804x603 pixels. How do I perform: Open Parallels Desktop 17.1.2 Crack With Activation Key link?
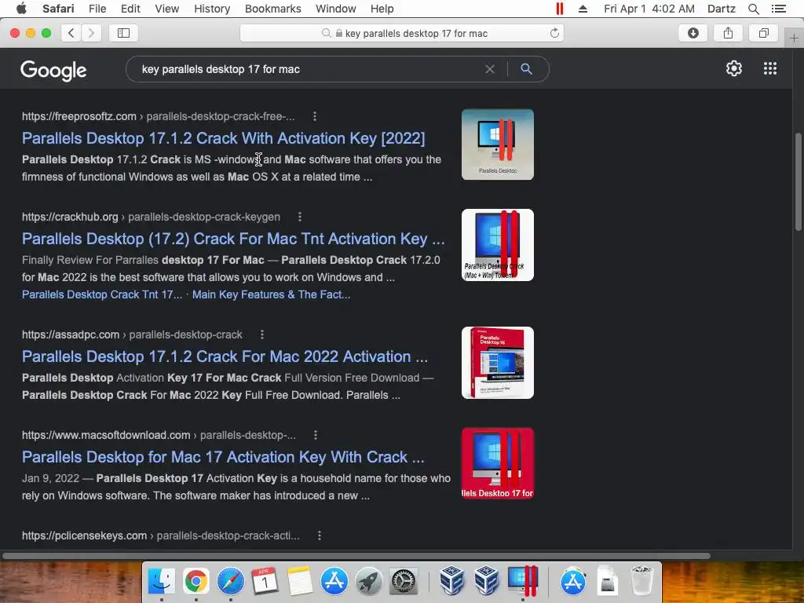[x=224, y=138]
